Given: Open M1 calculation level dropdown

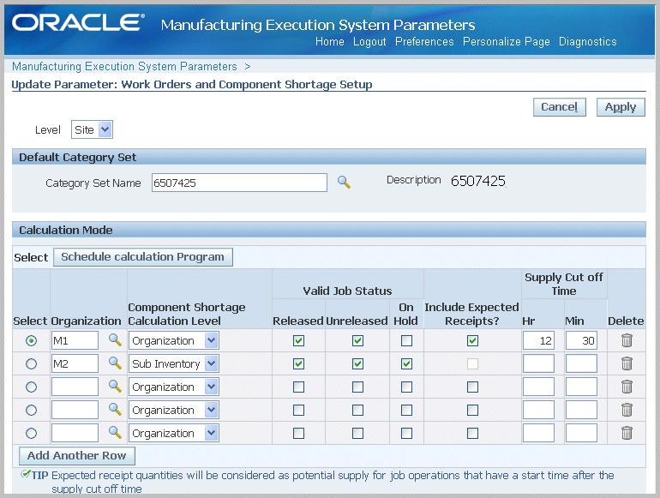Looking at the screenshot, I should click(173, 340).
